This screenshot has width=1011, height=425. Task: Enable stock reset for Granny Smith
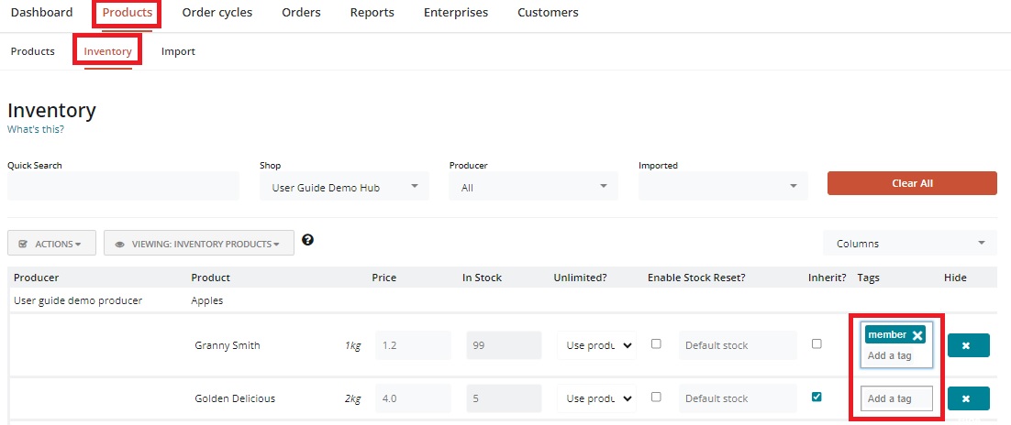(x=656, y=344)
